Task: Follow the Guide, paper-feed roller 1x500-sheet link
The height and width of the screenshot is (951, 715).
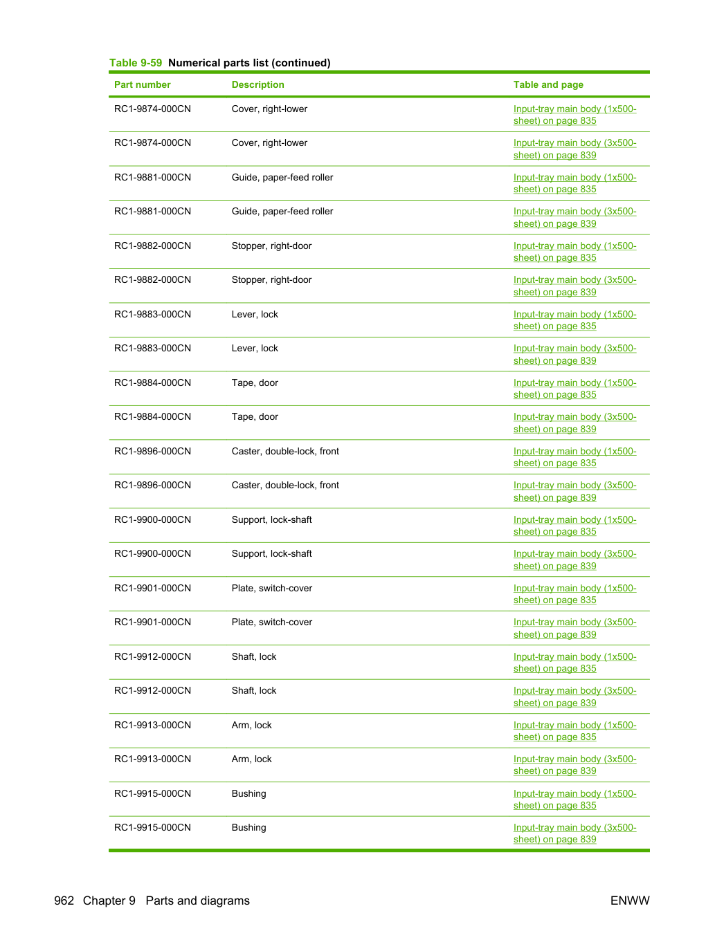Action: click(x=574, y=183)
